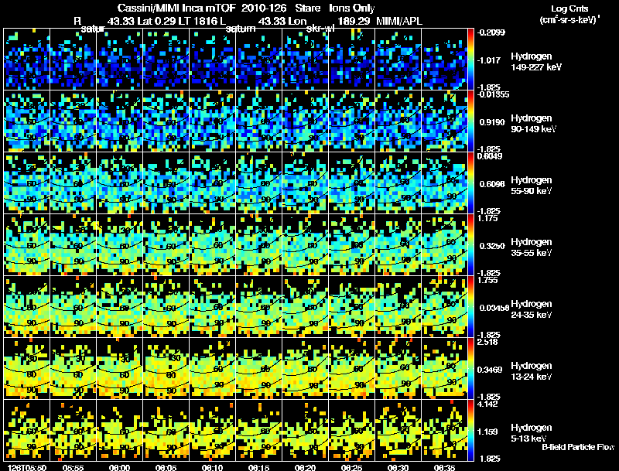The width and height of the screenshot is (619, 471).
Task: Click the 126T05:50 time axis label
Action: [27, 467]
